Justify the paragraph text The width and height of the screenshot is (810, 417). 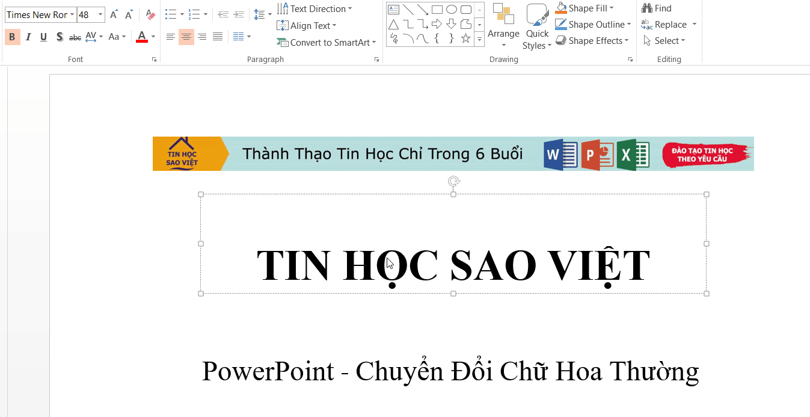tap(218, 37)
